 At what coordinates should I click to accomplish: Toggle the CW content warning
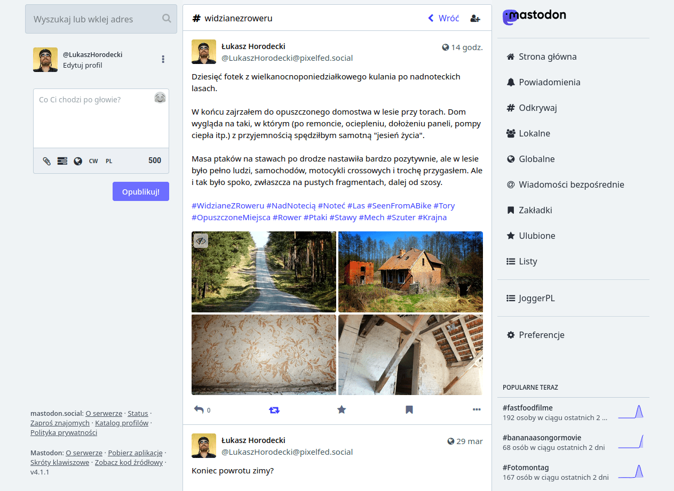coord(93,161)
